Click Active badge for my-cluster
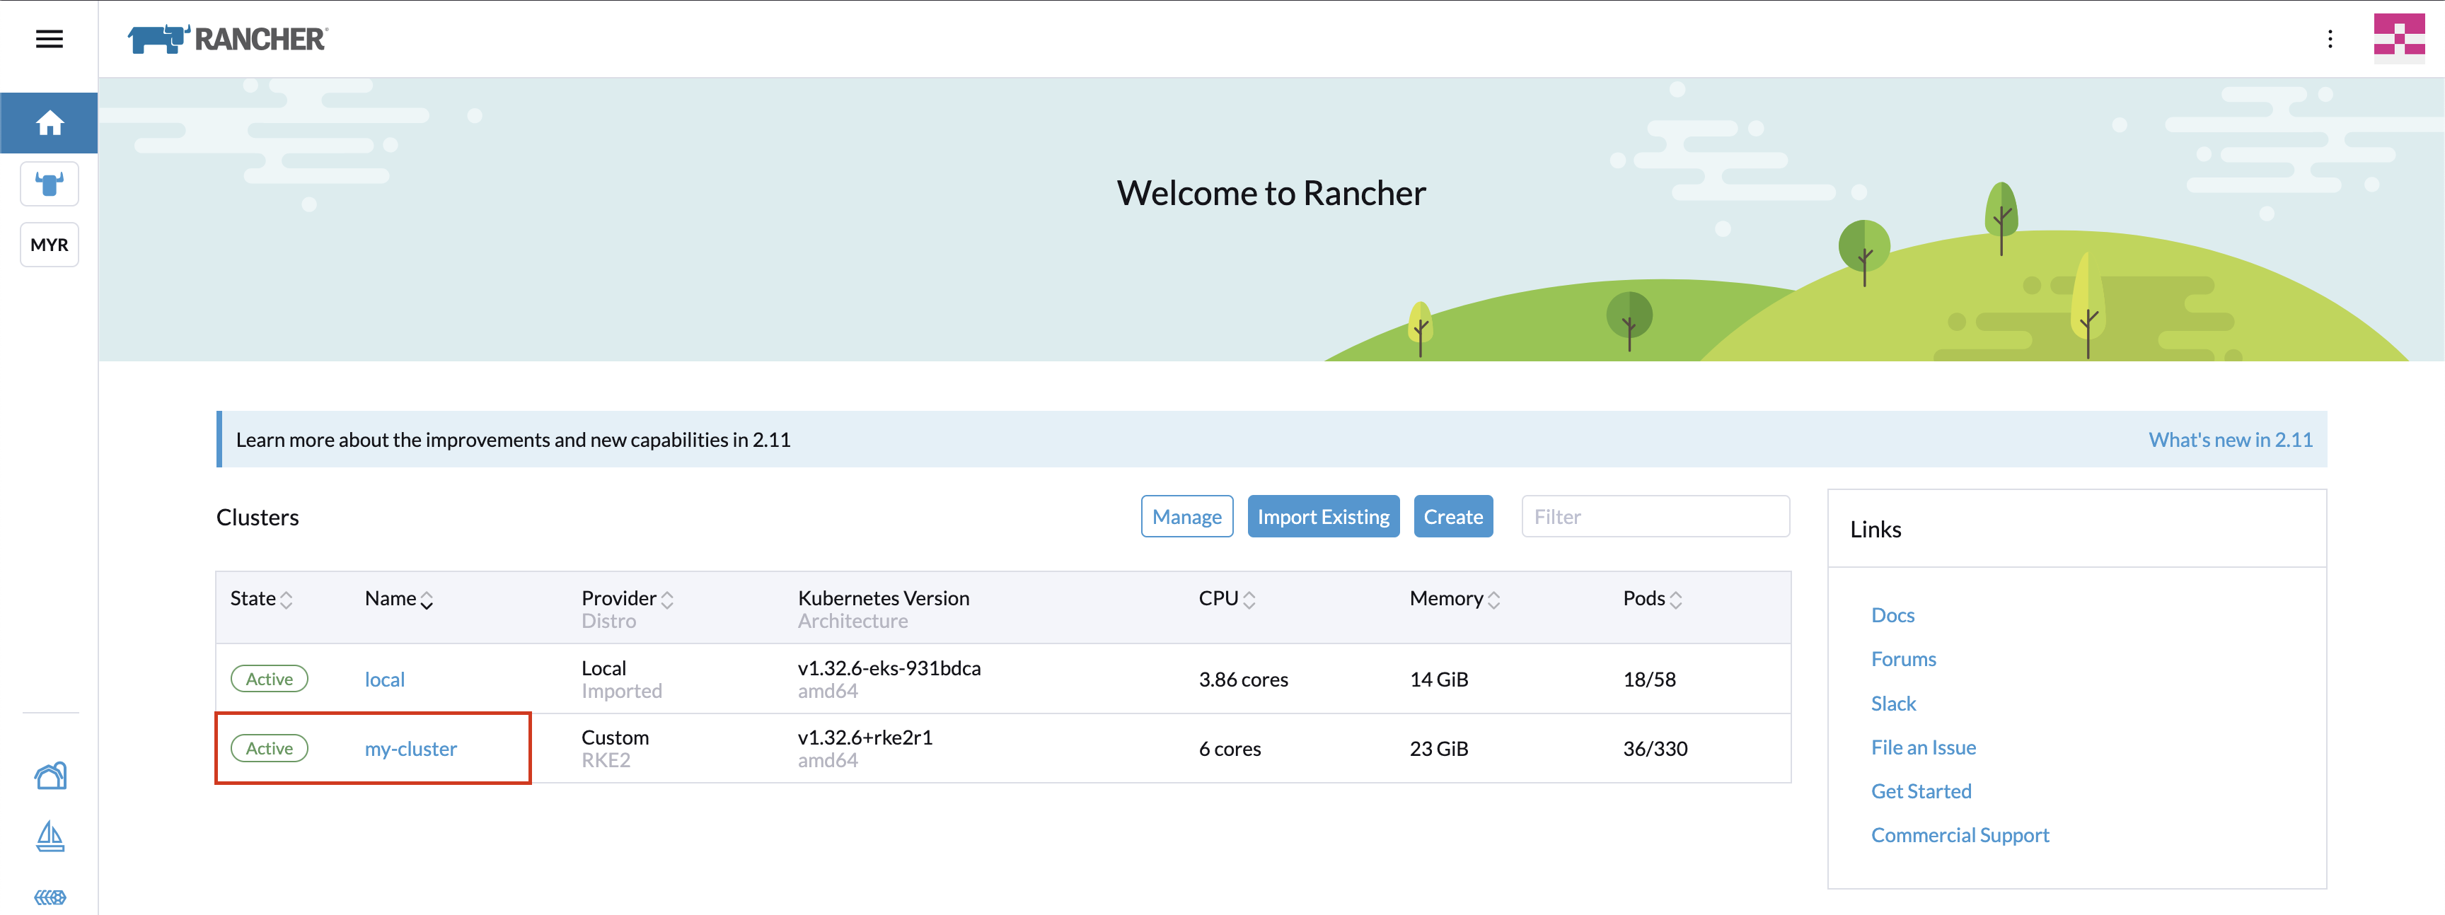 (270, 748)
